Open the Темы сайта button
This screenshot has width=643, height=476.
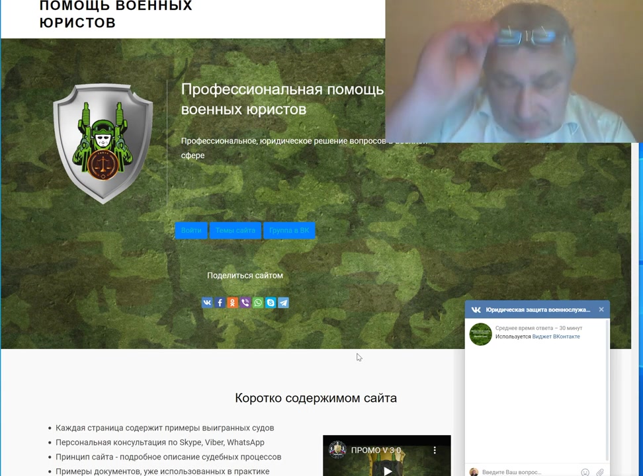click(235, 231)
